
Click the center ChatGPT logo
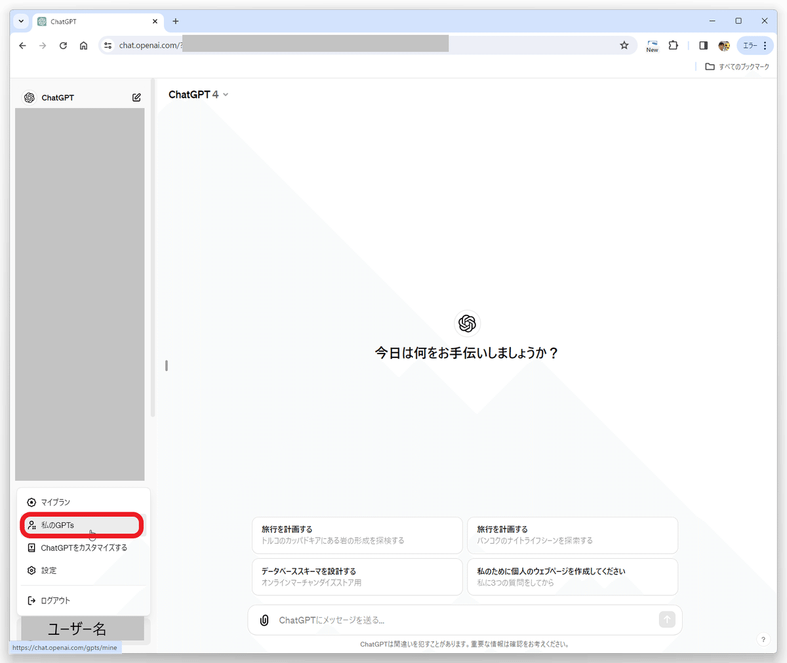coord(467,323)
